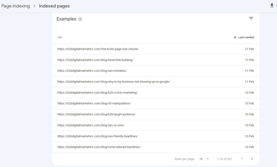Select the ctr-manipulation URL row
The width and height of the screenshot is (277, 167).
pos(94,103)
